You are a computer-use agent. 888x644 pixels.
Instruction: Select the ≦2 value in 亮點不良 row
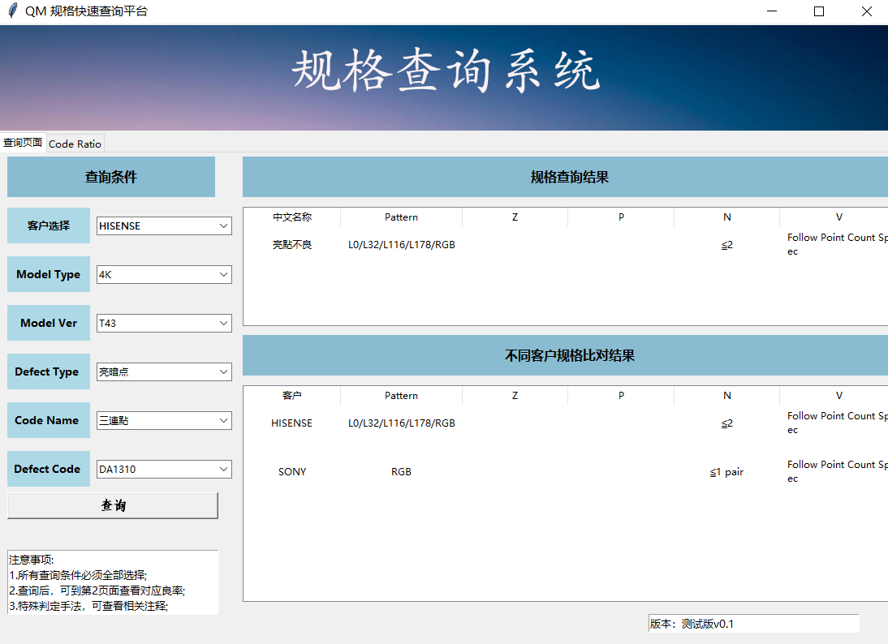pos(727,245)
